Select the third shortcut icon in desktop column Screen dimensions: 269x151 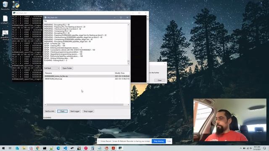coord(5,35)
